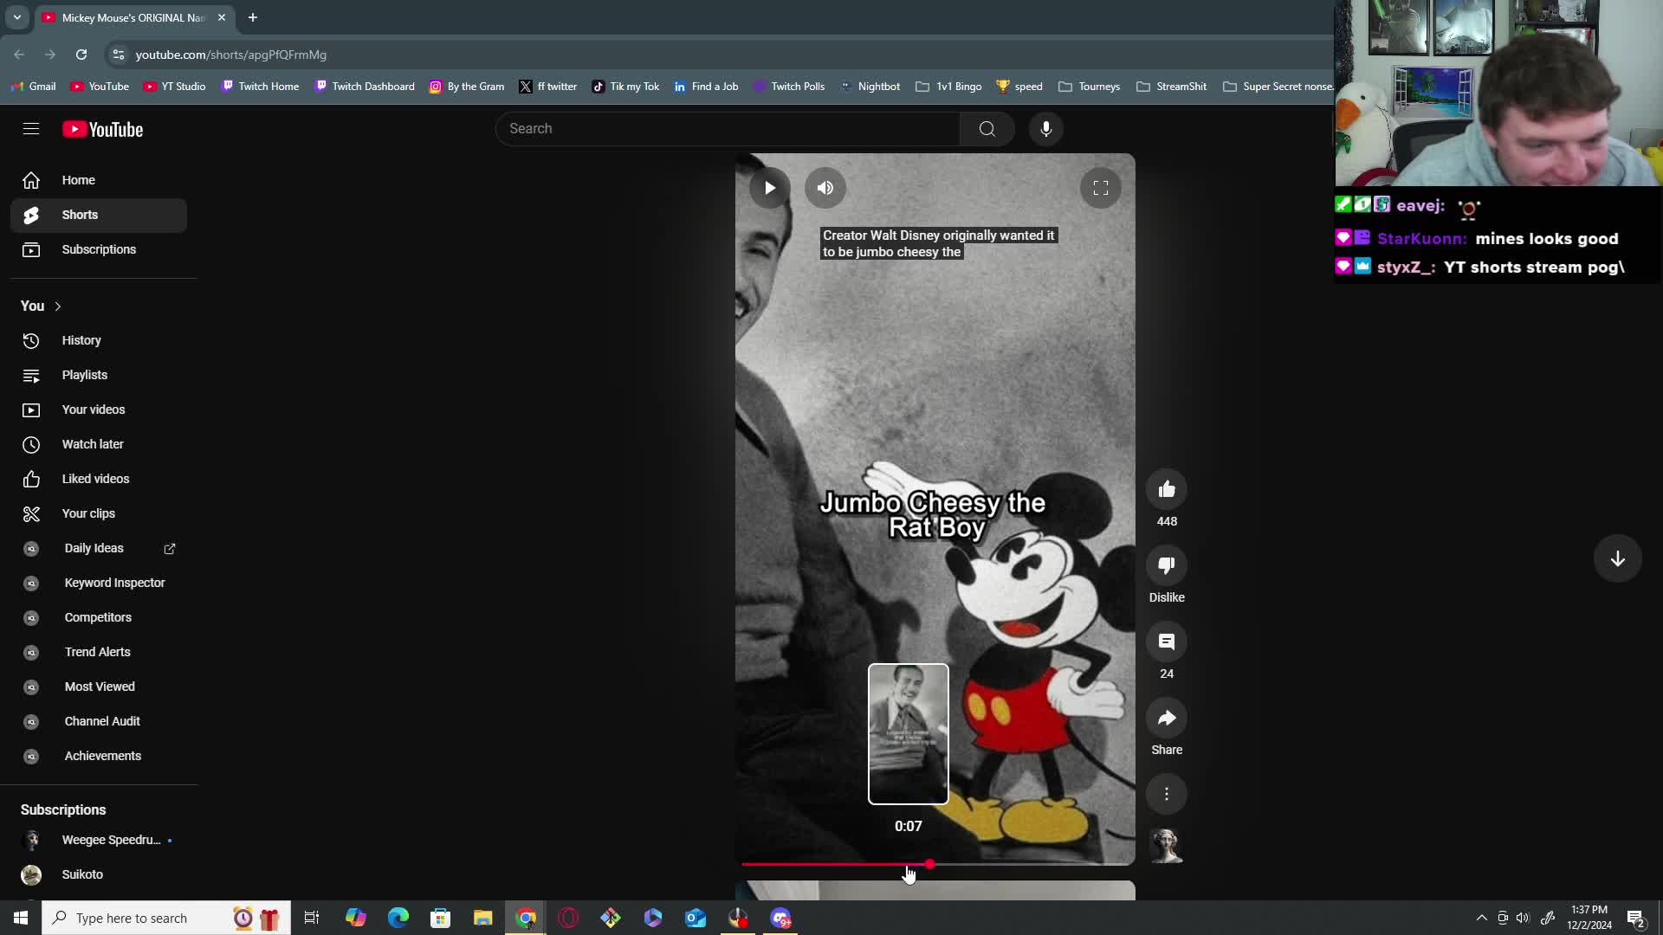The height and width of the screenshot is (935, 1663).
Task: Open Trend Alerts tool
Action: (x=99, y=652)
